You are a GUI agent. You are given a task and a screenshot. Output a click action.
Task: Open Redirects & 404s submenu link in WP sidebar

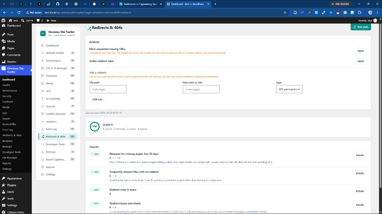12,135
